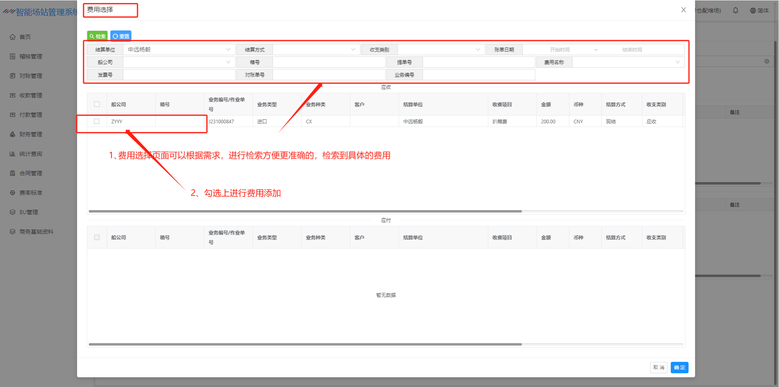This screenshot has width=779, height=387.
Task: Click the notification bell icon
Action: (x=736, y=11)
